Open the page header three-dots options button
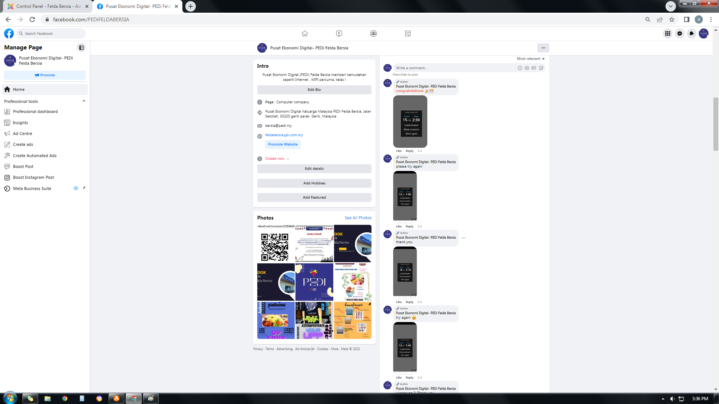This screenshot has width=719, height=404. [543, 48]
